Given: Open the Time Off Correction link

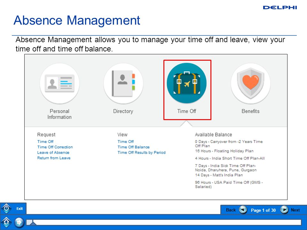Looking at the screenshot, I should pos(55,147).
